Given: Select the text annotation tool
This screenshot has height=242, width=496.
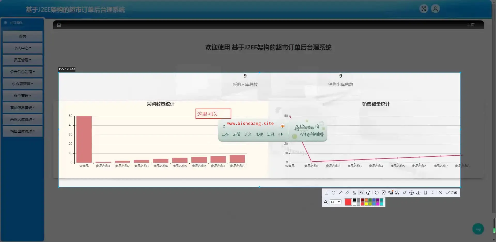Looking at the screenshot, I should pyautogui.click(x=361, y=193).
